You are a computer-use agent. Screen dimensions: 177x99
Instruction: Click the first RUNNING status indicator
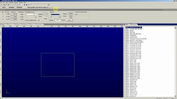click(12, 7)
